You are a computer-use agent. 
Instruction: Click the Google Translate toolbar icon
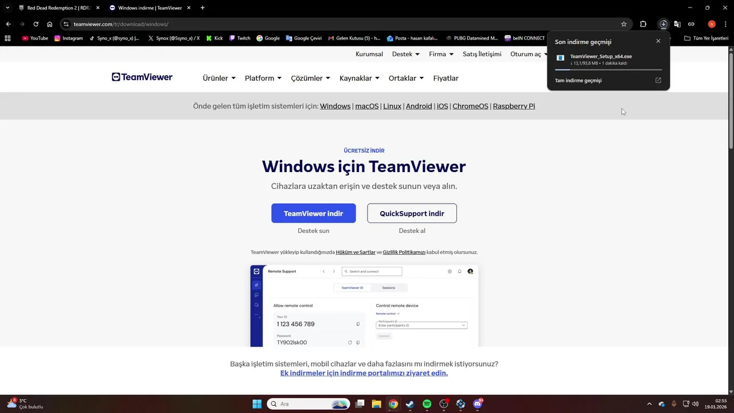pyautogui.click(x=677, y=24)
